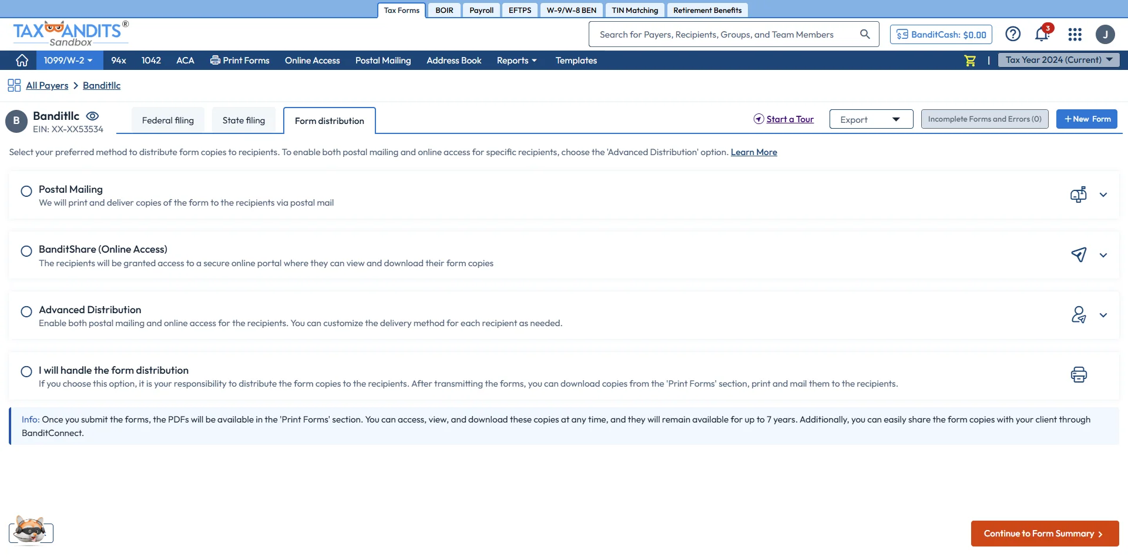The height and width of the screenshot is (560, 1128).
Task: Switch to the State filing tab
Action: pyautogui.click(x=244, y=120)
